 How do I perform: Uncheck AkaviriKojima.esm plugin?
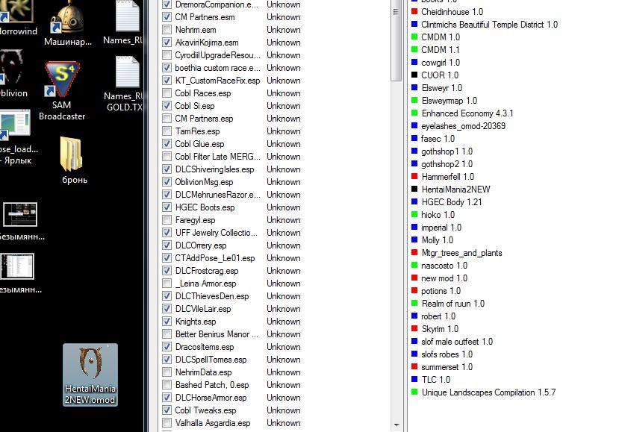(167, 43)
